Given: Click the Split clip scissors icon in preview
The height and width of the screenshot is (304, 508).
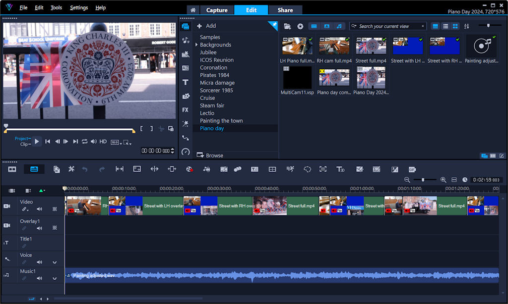Looking at the screenshot, I should [x=161, y=129].
